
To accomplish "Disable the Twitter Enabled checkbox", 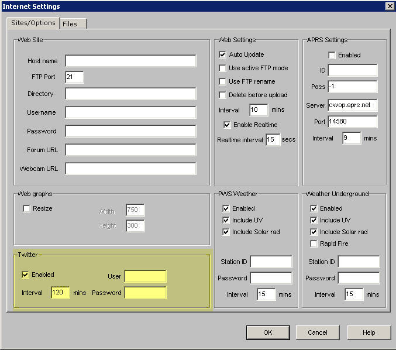I will (25, 274).
